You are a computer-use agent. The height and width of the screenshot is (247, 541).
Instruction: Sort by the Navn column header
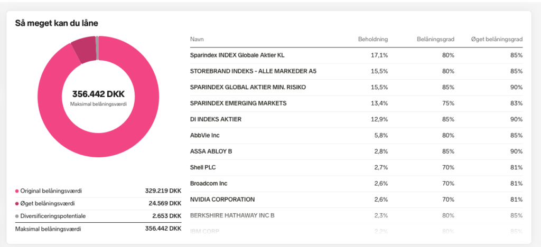pos(197,40)
